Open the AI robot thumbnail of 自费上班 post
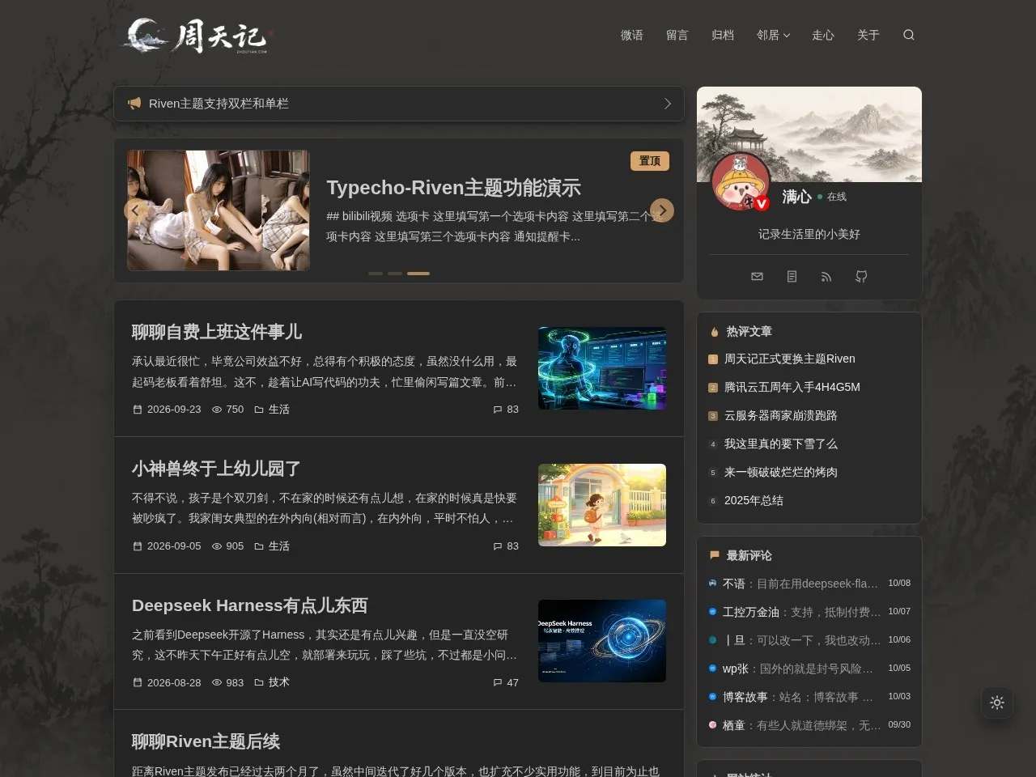The width and height of the screenshot is (1036, 777). click(602, 368)
